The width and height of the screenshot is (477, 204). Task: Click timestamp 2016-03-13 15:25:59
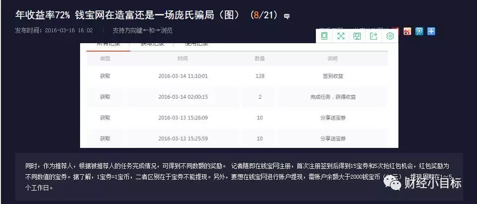(183, 138)
